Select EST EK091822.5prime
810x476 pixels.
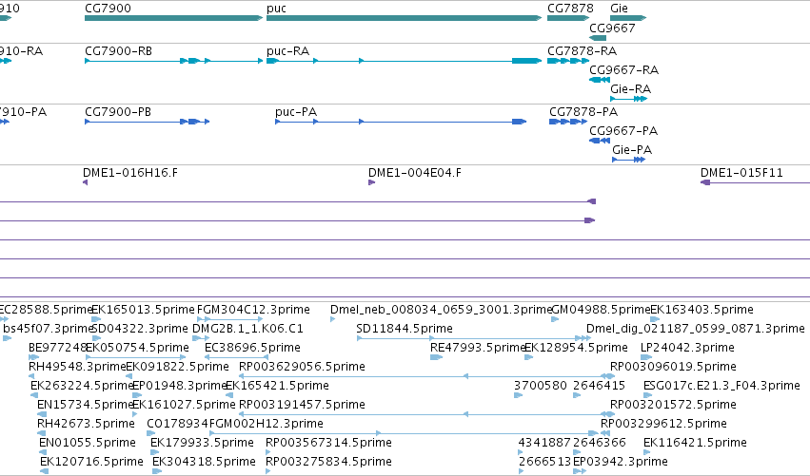[x=177, y=367]
